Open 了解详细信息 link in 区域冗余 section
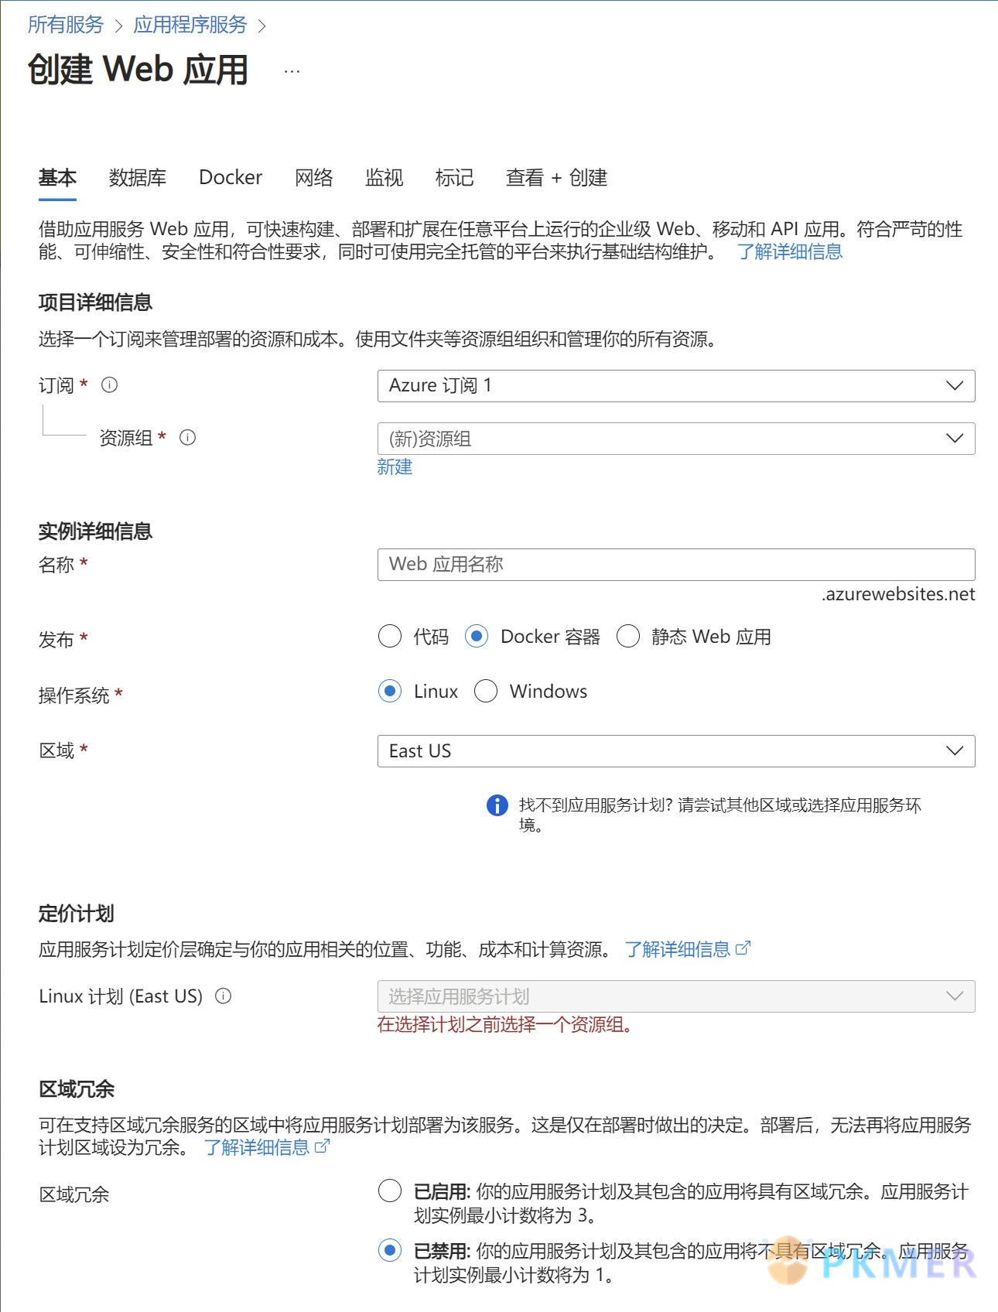 pyautogui.click(x=257, y=1147)
